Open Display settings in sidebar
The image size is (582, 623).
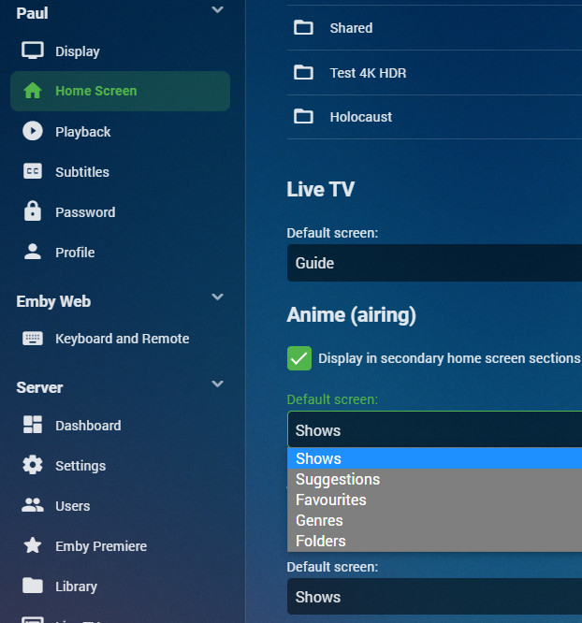tap(78, 51)
